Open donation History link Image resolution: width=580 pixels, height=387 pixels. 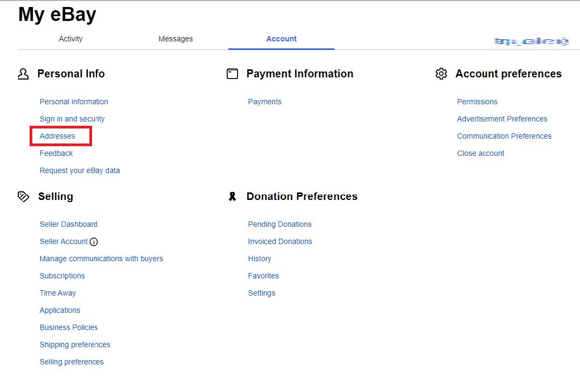260,259
